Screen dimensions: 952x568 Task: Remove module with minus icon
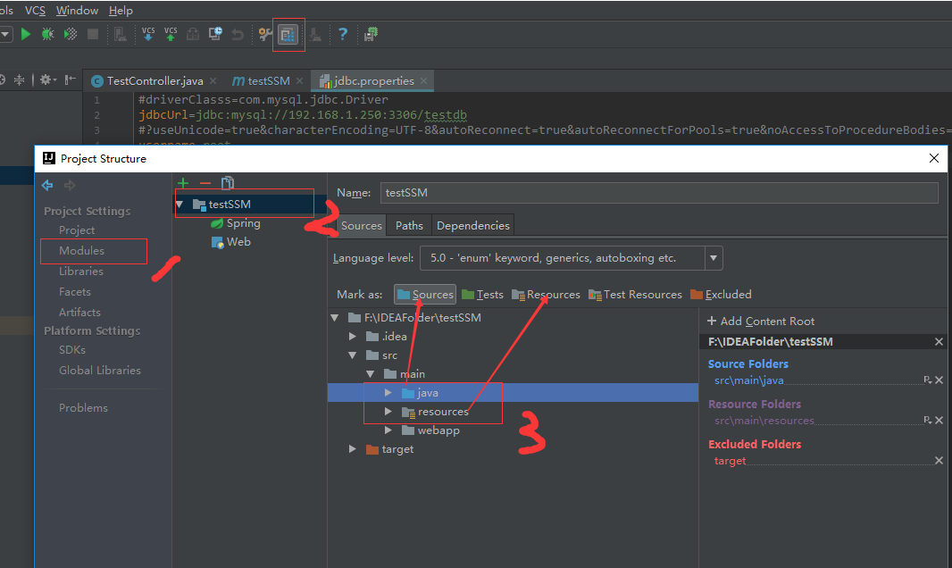click(x=205, y=183)
